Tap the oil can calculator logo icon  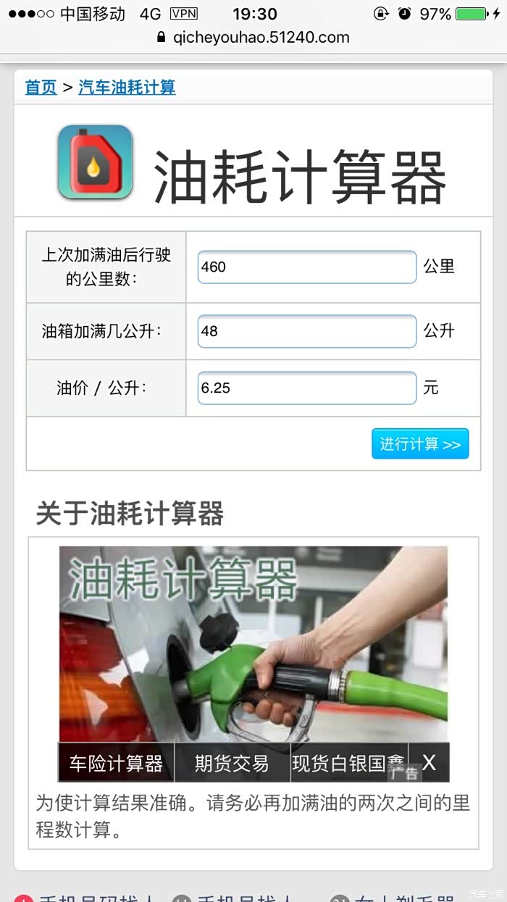click(96, 162)
